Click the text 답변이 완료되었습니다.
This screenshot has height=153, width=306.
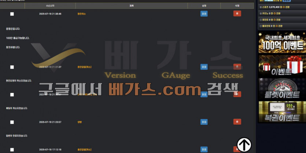tap(17, 136)
